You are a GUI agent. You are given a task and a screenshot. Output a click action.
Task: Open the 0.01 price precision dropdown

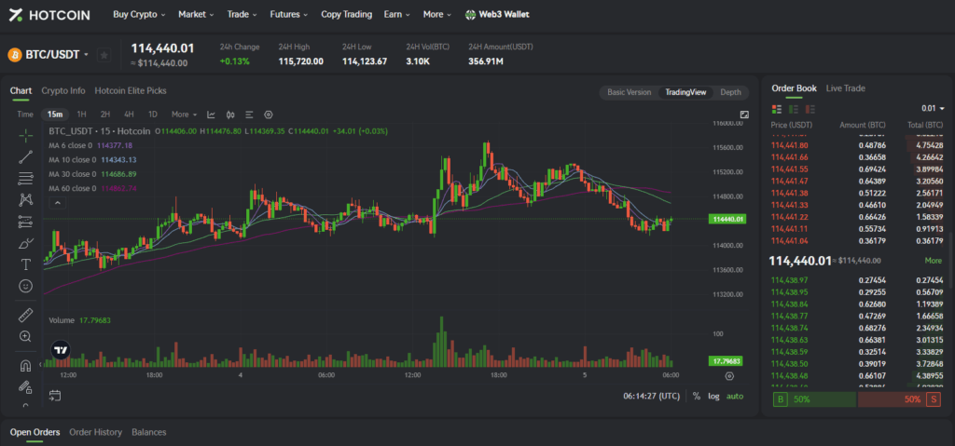(933, 109)
